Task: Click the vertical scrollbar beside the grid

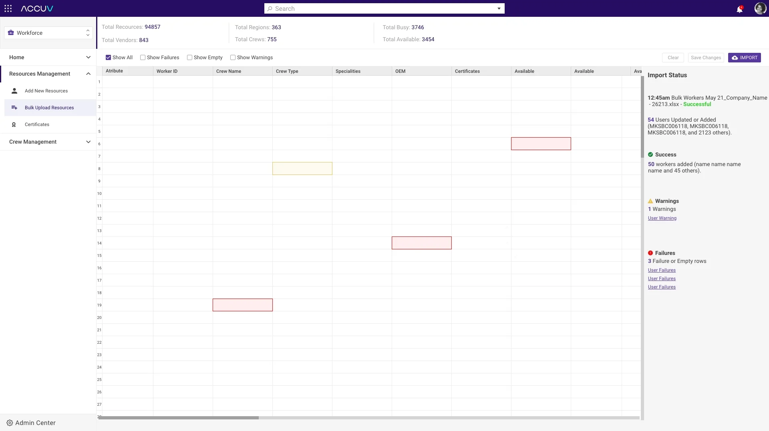Action: click(x=642, y=116)
